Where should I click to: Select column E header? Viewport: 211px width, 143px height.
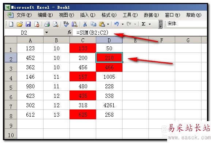[136, 40]
